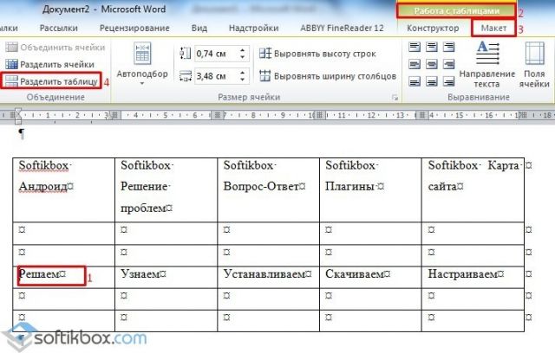Click the Направление текста button
The height and width of the screenshot is (353, 555).
487,65
